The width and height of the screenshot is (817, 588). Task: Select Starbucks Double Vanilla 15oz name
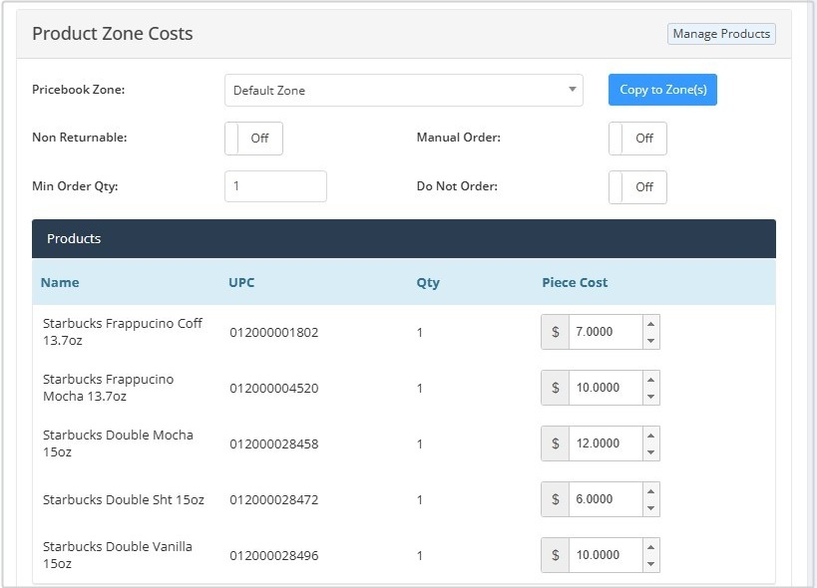[118, 555]
